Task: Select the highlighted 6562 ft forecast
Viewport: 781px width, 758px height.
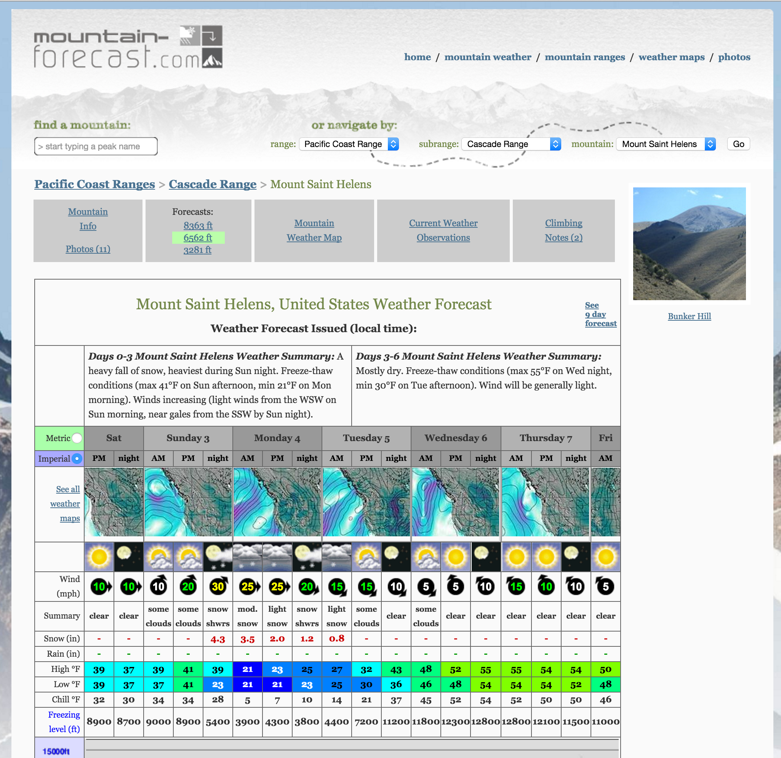Action: point(198,237)
